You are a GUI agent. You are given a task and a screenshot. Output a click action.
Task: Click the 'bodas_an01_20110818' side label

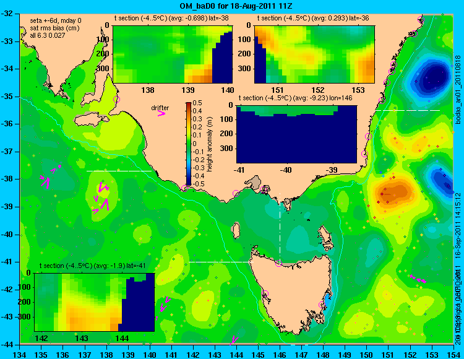pos(458,90)
